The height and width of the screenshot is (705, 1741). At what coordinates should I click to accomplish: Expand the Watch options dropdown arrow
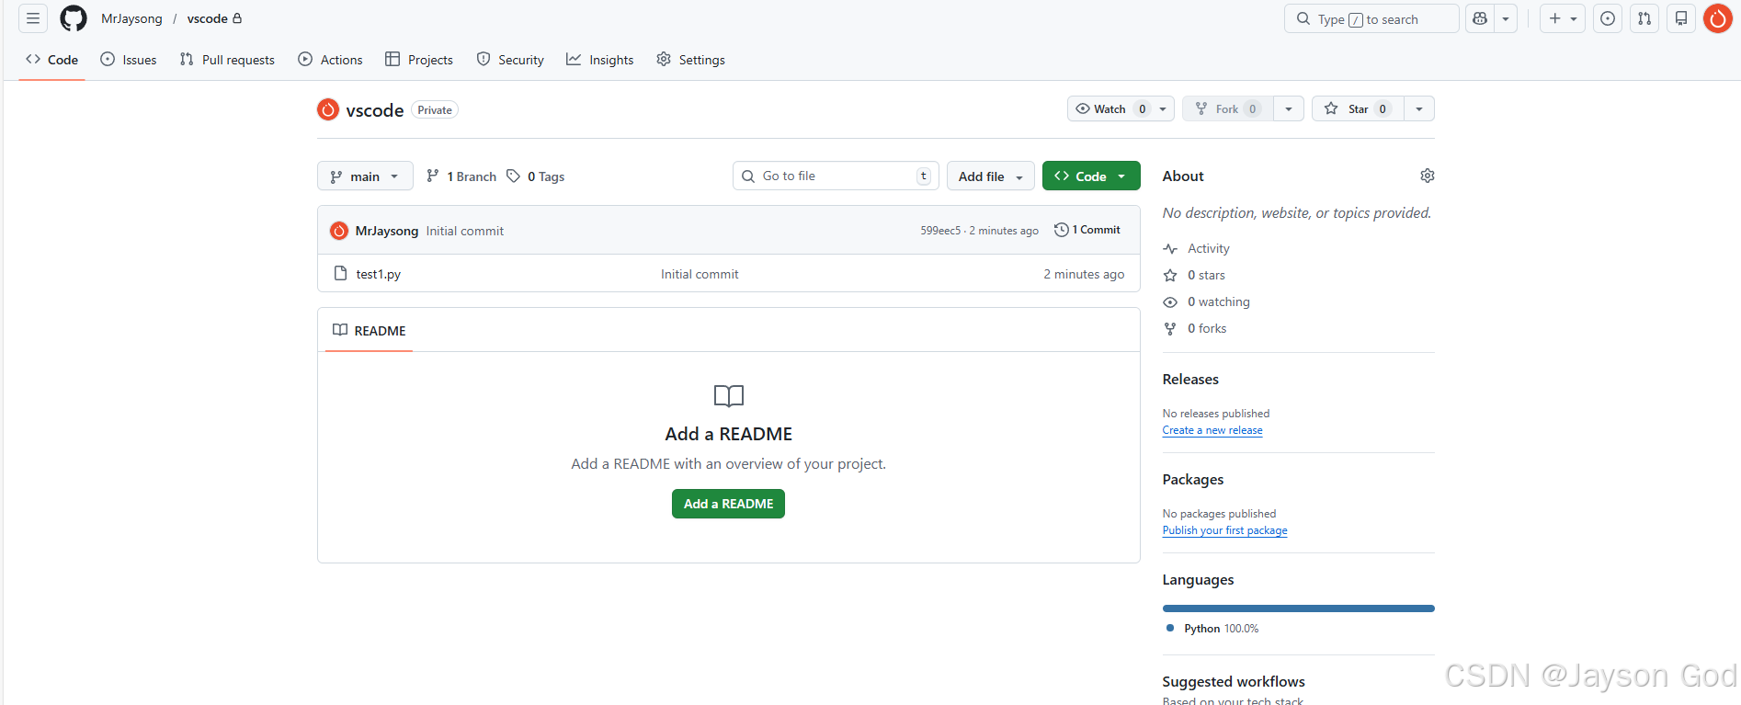(x=1164, y=108)
